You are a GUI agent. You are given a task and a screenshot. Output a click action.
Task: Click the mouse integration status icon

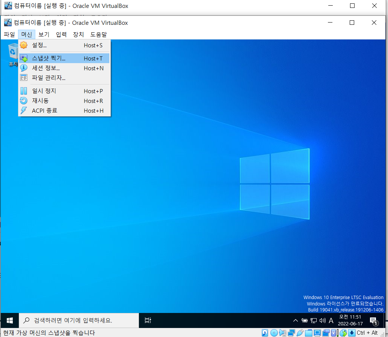click(x=343, y=333)
